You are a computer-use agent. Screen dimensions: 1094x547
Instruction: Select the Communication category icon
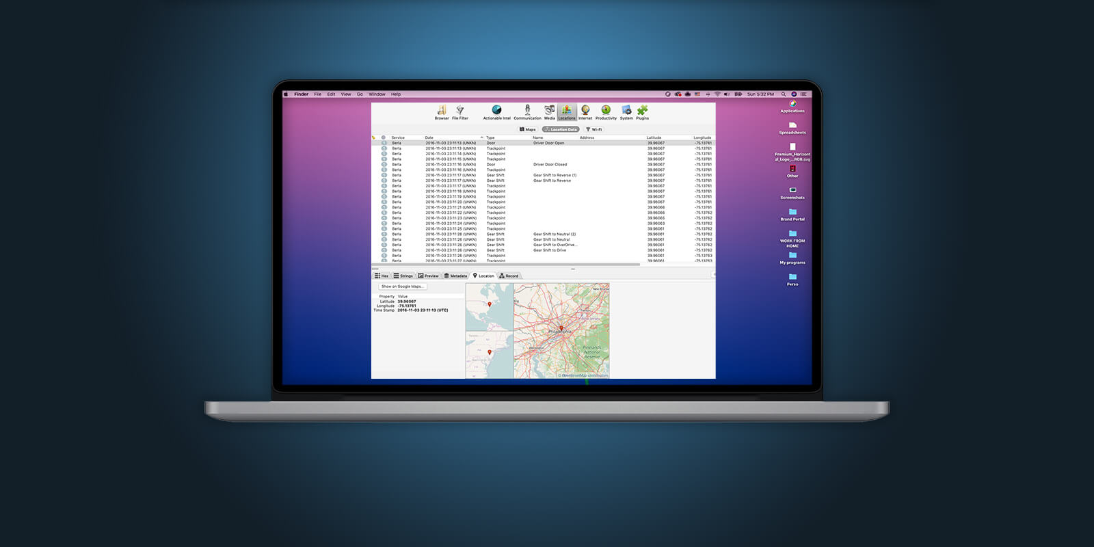[527, 112]
